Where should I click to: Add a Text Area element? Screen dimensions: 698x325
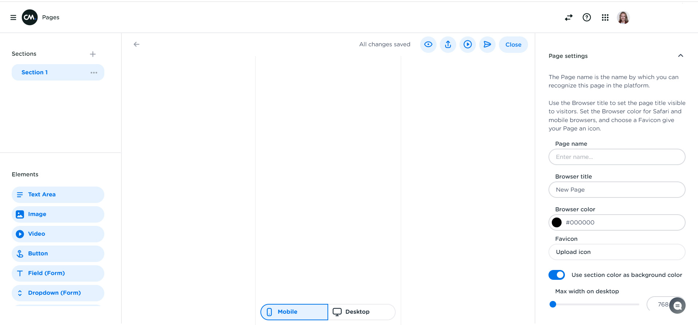tap(58, 195)
